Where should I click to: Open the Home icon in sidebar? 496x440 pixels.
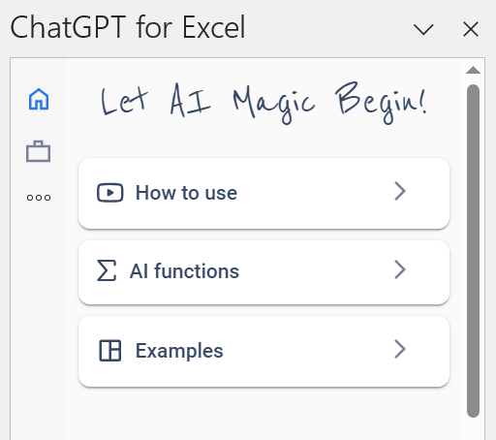pos(39,99)
